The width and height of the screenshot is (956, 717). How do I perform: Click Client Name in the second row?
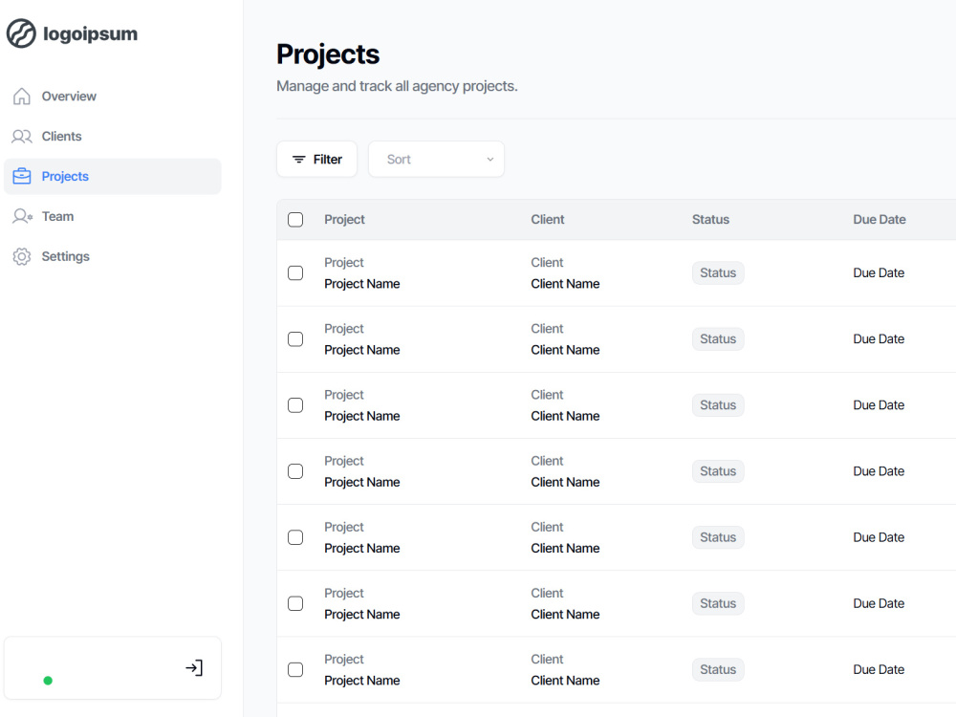click(565, 350)
